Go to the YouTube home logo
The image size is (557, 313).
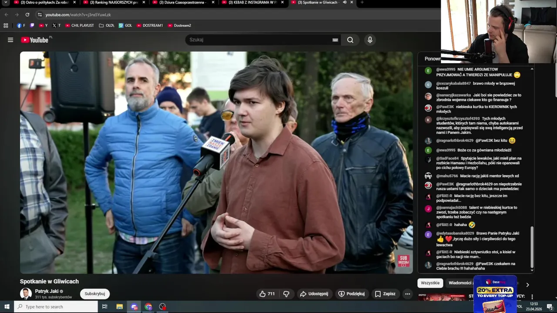(35, 40)
